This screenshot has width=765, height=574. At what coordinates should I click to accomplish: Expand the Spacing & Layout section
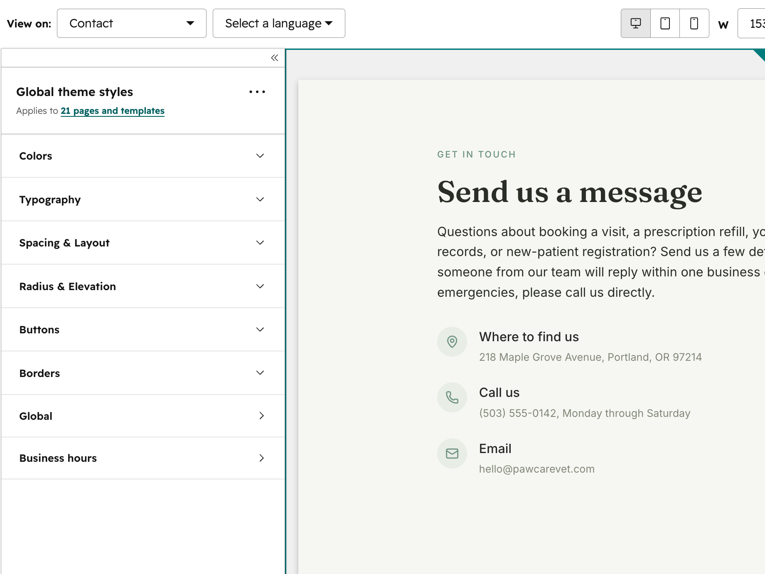[x=143, y=243]
